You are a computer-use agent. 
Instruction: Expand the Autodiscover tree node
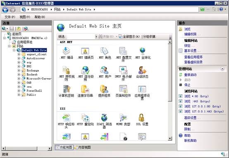coord(19,58)
